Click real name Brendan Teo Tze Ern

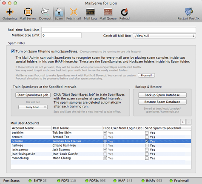tap(67, 141)
